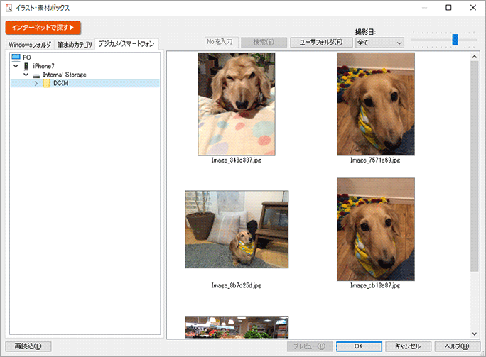Click the DCIM folder icon
Viewport: 486px width, 357px height.
(x=47, y=84)
